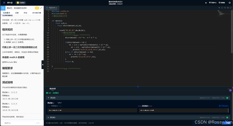
Task: Switch to the task requirements (任务要求) tab
Action: (7, 13)
